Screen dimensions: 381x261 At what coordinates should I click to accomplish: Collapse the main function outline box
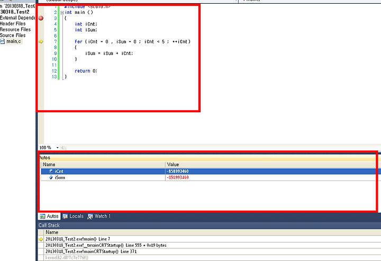(62, 12)
